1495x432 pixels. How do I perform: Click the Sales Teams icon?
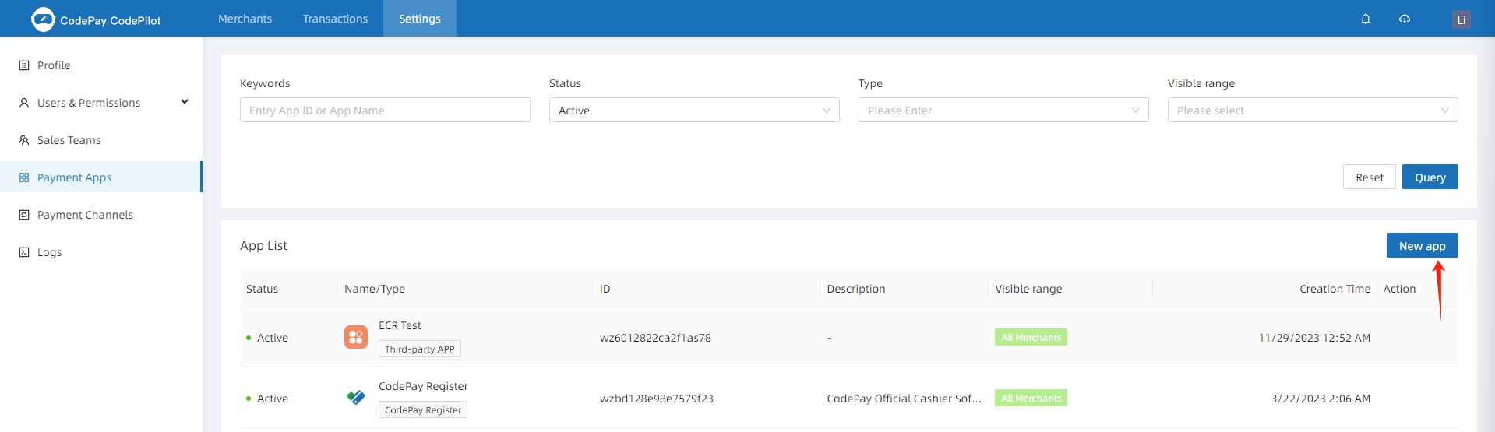(24, 140)
